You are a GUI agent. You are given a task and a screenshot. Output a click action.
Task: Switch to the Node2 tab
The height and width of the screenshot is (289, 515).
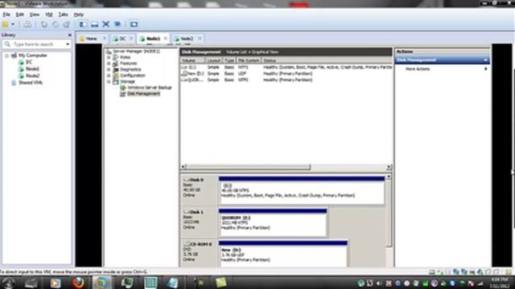(186, 39)
